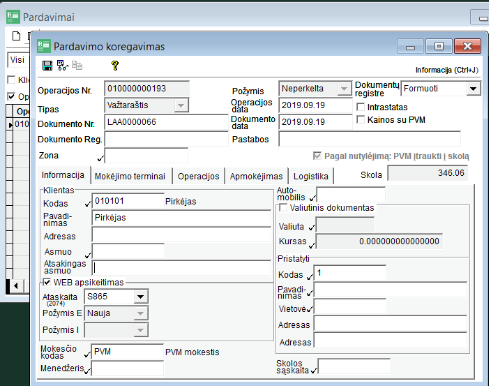Open help with the yellow question mark icon
This screenshot has width=491, height=388.
click(x=115, y=66)
